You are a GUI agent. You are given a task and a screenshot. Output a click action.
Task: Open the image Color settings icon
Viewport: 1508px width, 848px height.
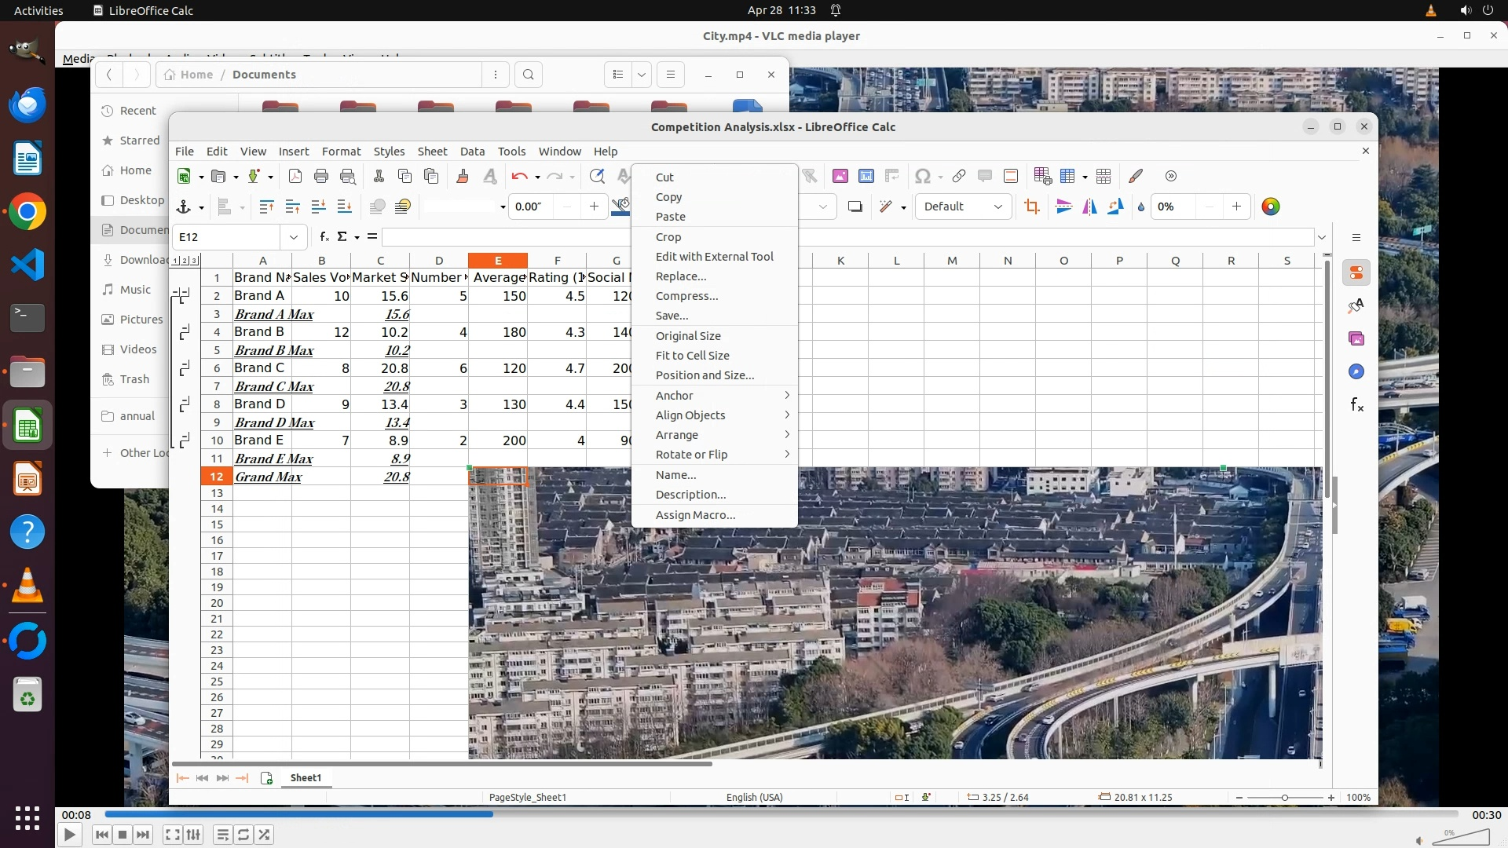[1270, 207]
